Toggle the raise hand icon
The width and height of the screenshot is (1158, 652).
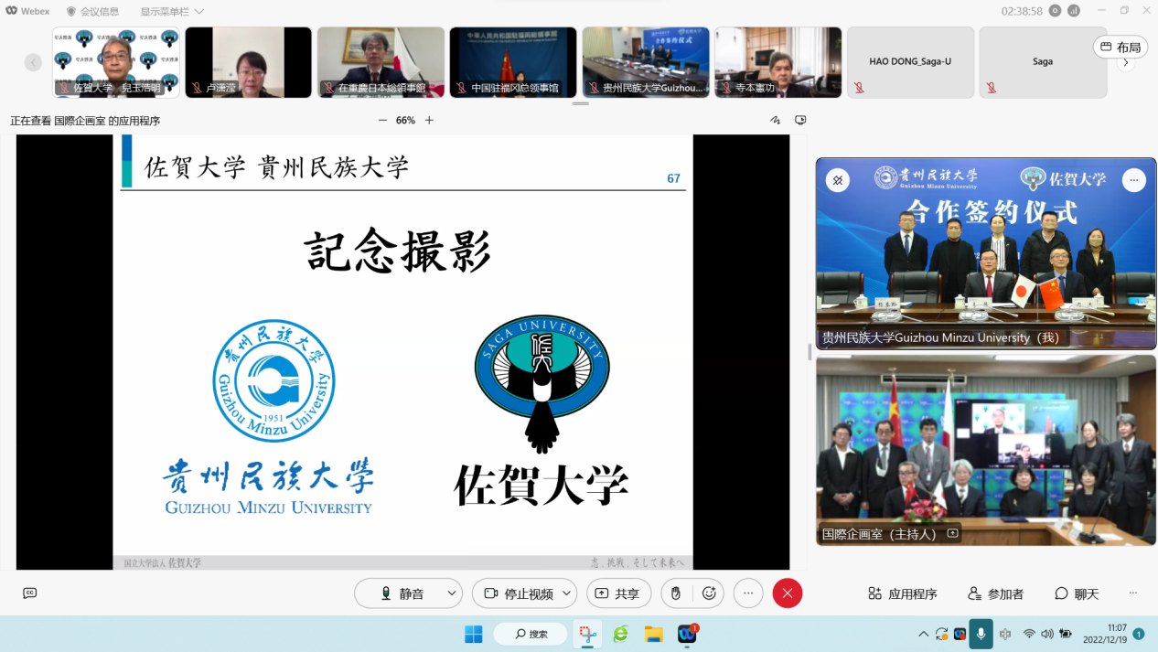[676, 593]
